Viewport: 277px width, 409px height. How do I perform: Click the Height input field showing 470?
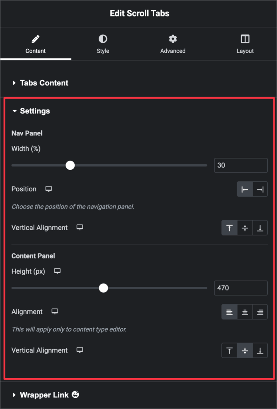pyautogui.click(x=241, y=288)
